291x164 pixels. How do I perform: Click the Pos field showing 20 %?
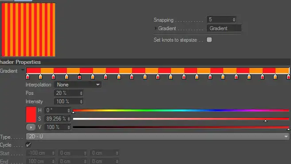tap(69, 93)
